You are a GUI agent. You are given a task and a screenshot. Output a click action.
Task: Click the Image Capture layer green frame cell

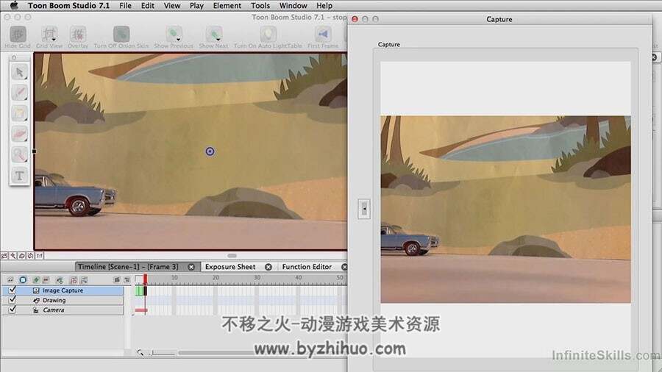coord(139,290)
